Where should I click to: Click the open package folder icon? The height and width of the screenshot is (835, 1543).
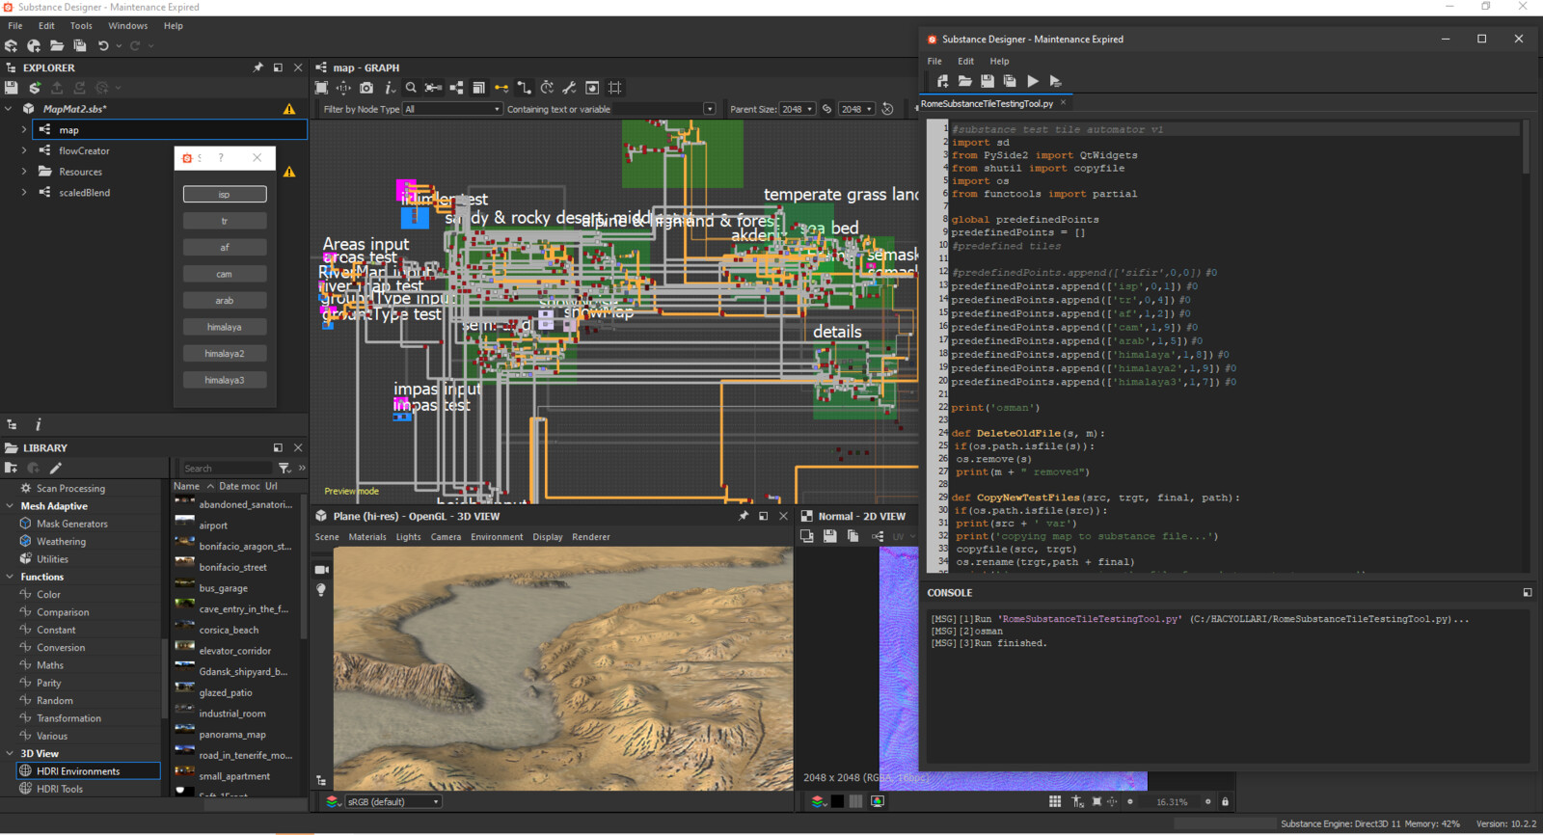[x=57, y=45]
